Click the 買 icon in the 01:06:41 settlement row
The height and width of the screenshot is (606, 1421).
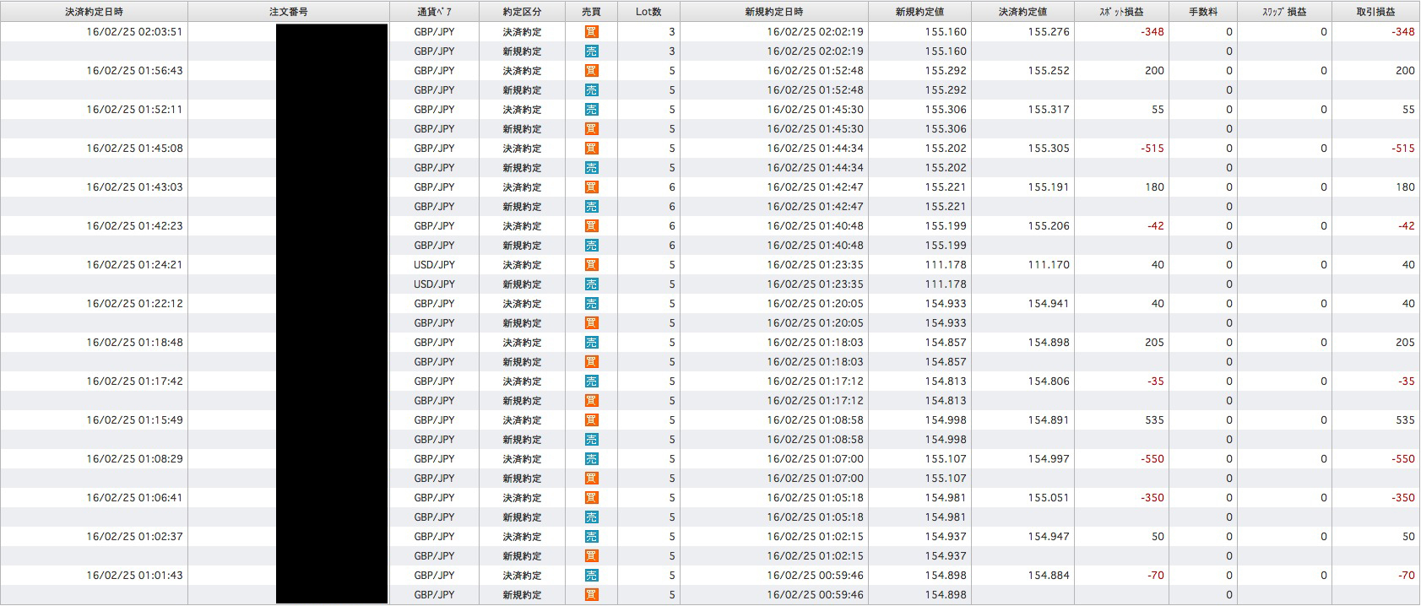click(x=591, y=498)
